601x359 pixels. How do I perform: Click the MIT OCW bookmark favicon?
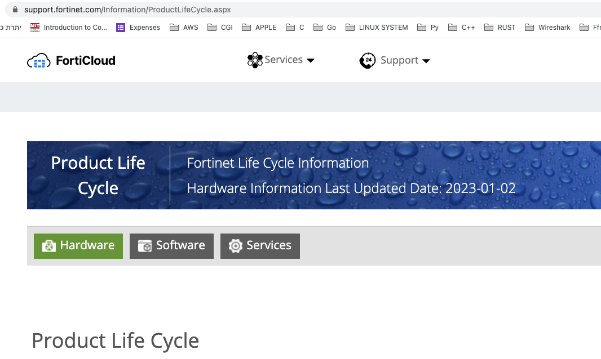coord(35,28)
